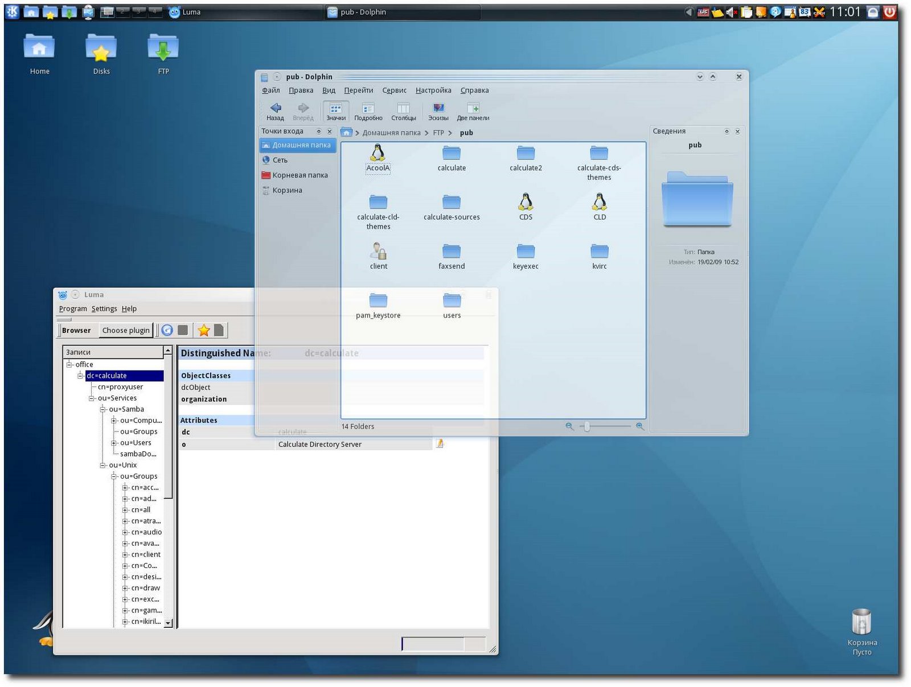The image size is (911, 687).
Task: Open the Сервис menu in Dolphin
Action: point(394,90)
